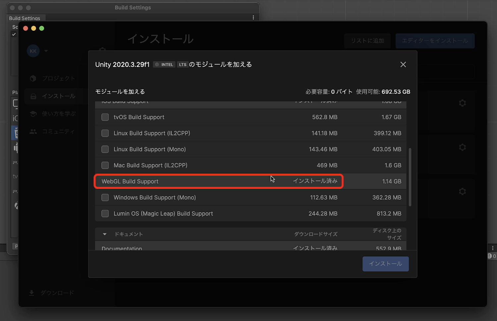Open Build Settings window's three-dot menu
This screenshot has height=321, width=497.
pyautogui.click(x=253, y=18)
